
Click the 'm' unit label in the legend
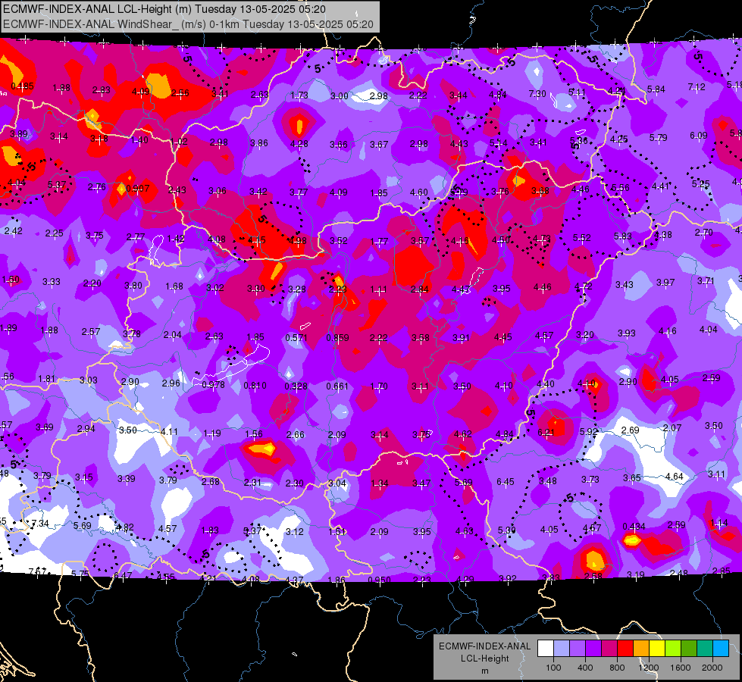[x=484, y=671]
